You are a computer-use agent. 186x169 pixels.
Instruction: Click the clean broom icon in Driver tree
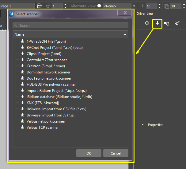177,23
